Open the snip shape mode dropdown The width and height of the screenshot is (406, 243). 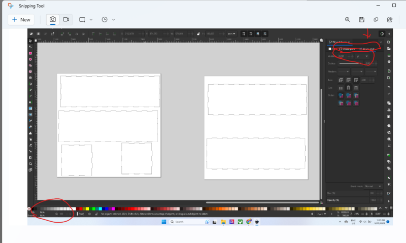[91, 20]
